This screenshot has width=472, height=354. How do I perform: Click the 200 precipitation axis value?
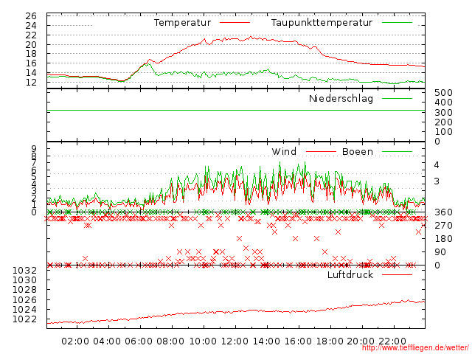443,122
